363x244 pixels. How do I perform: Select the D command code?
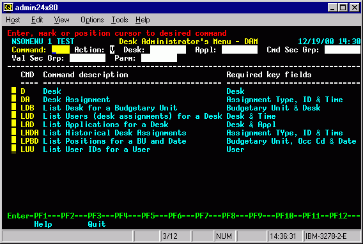click(x=23, y=91)
